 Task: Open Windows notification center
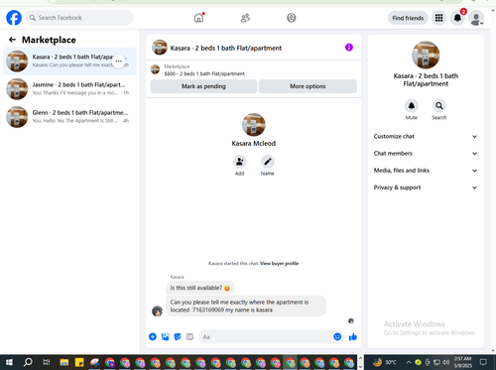click(x=483, y=362)
